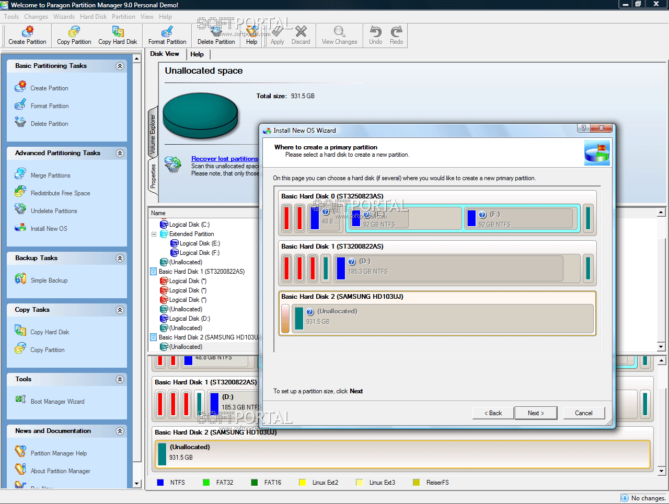Click Copy Partition icon in Copy Tasks
The width and height of the screenshot is (669, 504).
click(x=20, y=348)
